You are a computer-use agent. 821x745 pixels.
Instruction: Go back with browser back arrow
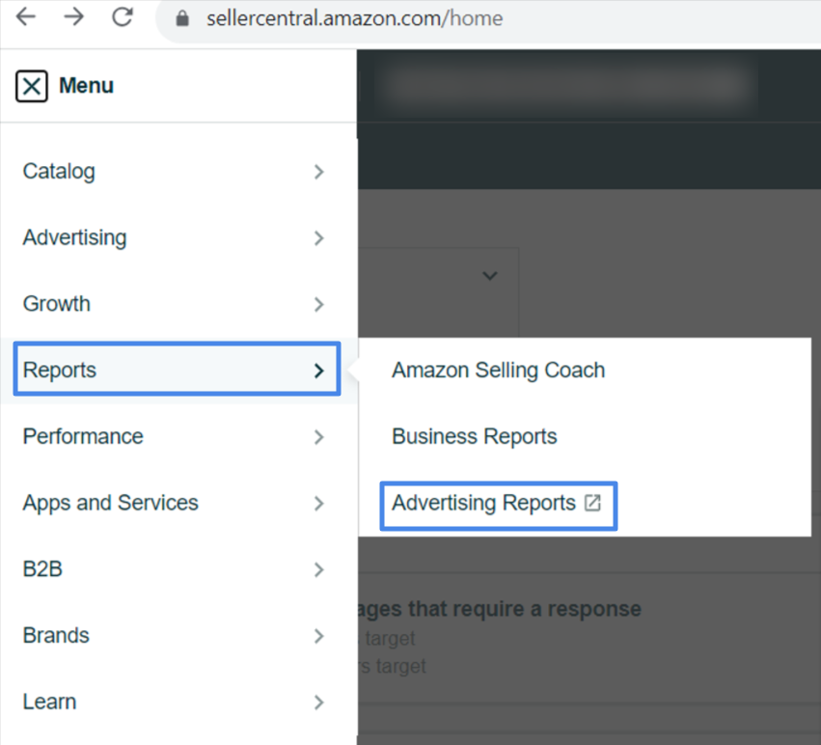click(26, 17)
